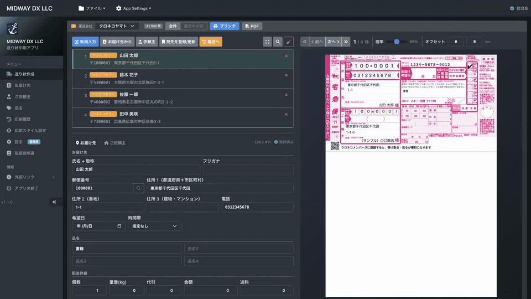Open the ファイル menu
531x299 pixels.
coord(92,8)
